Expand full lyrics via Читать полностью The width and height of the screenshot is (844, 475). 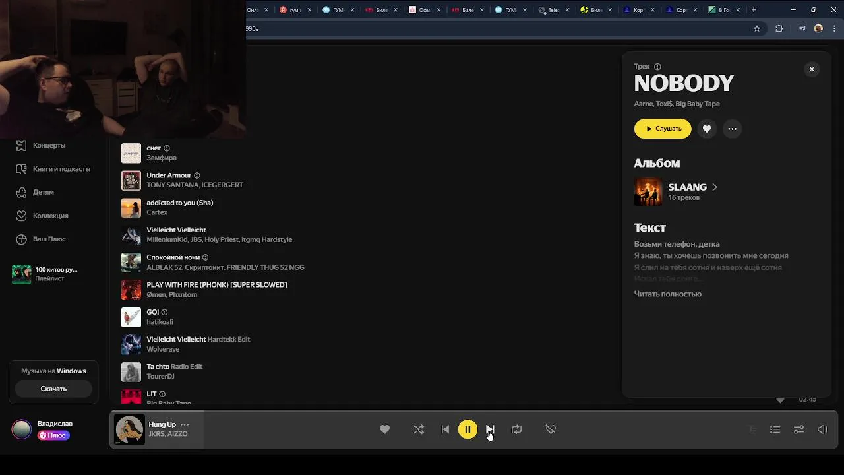[667, 294]
